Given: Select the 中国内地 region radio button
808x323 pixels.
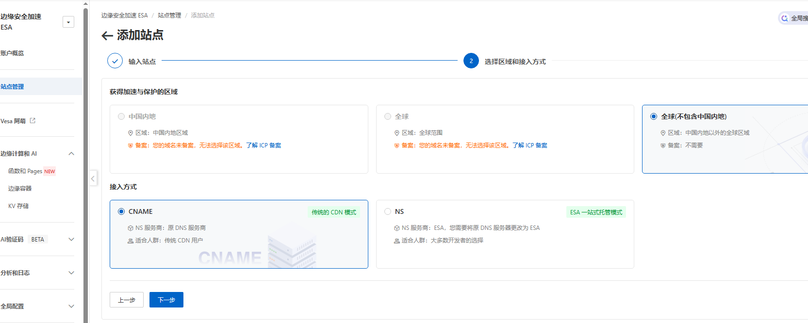Looking at the screenshot, I should 121,116.
